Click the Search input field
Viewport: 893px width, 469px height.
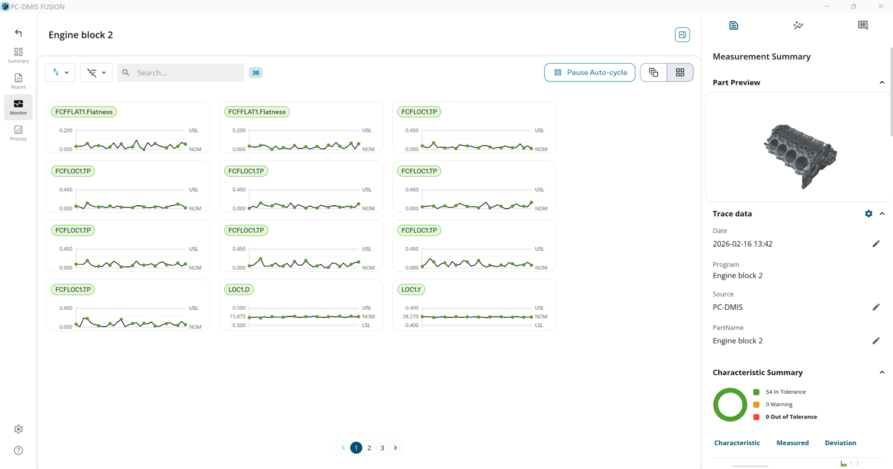[181, 72]
